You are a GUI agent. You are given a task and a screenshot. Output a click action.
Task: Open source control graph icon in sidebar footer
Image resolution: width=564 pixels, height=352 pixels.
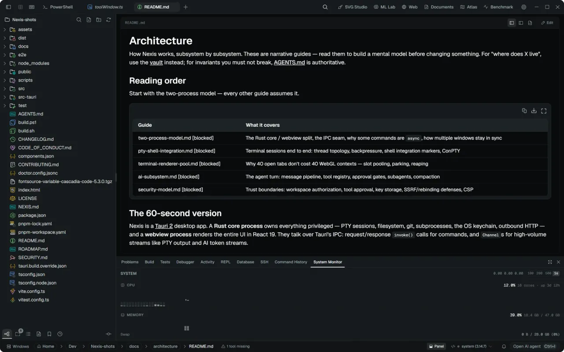[7, 334]
